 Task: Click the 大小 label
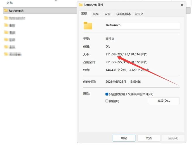pos(86,54)
